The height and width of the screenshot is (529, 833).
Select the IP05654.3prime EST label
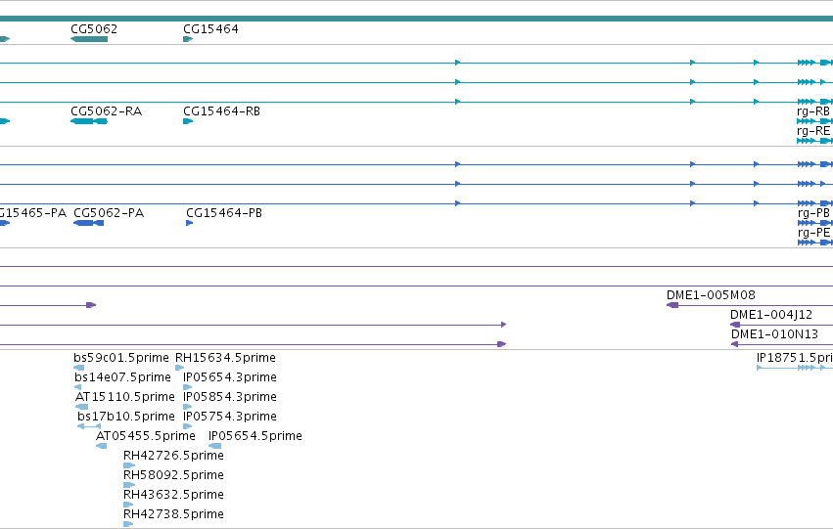229,377
